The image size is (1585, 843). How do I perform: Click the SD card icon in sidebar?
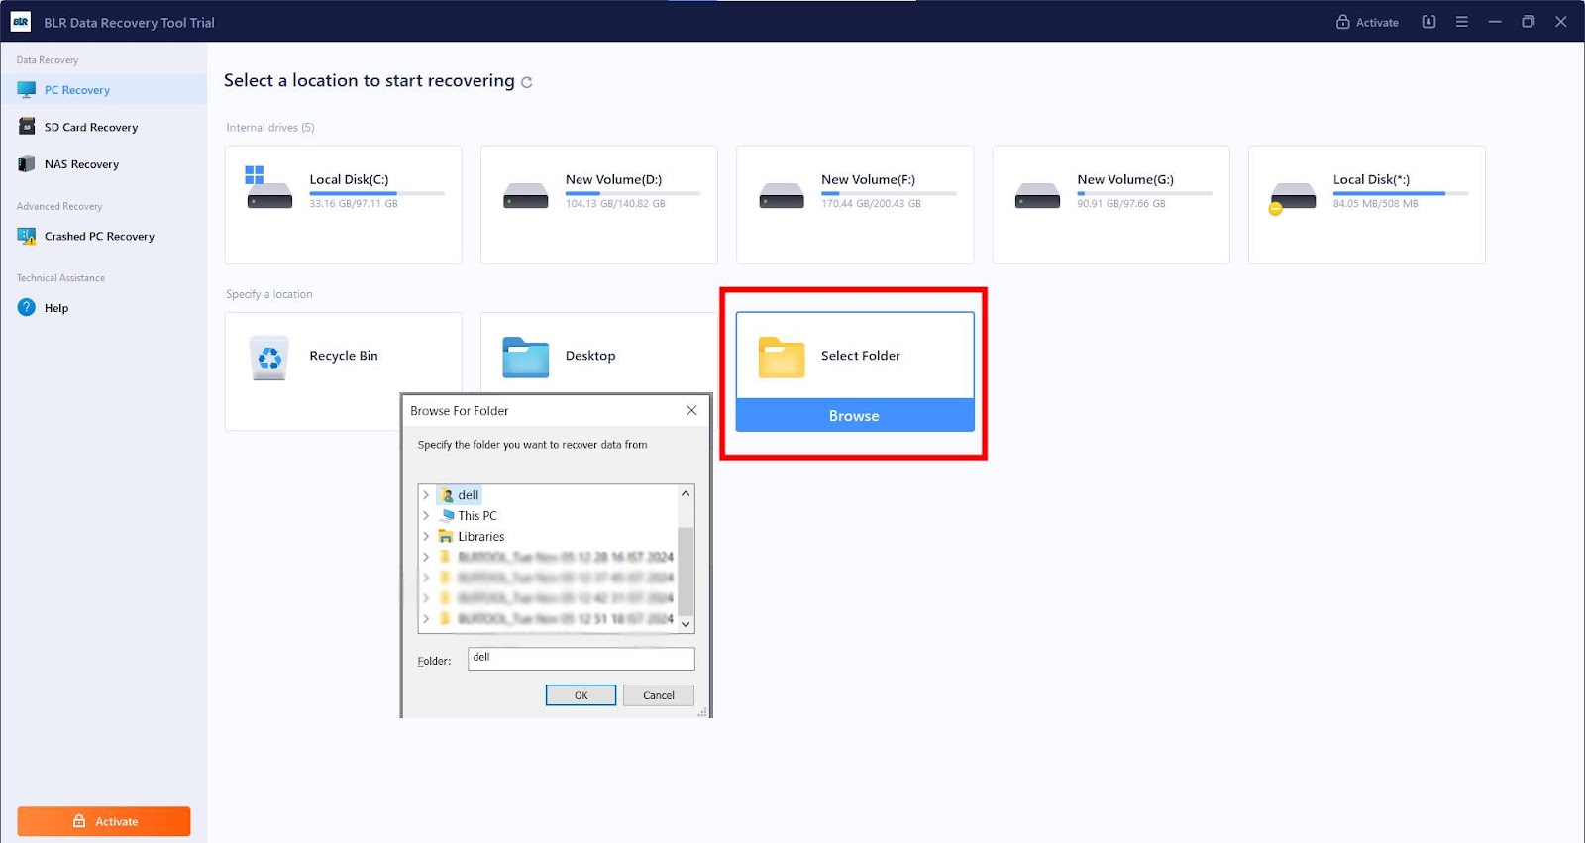(27, 127)
